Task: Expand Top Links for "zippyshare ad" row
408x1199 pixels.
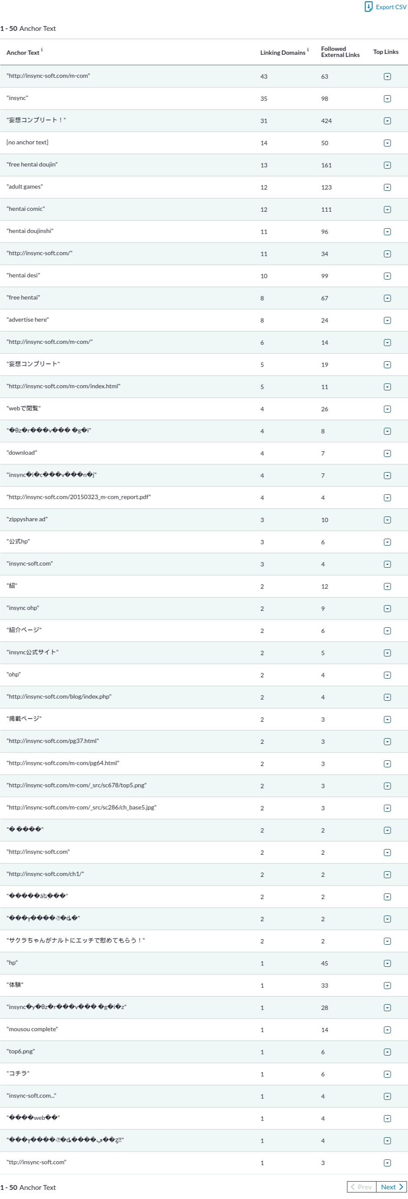Action: click(387, 520)
